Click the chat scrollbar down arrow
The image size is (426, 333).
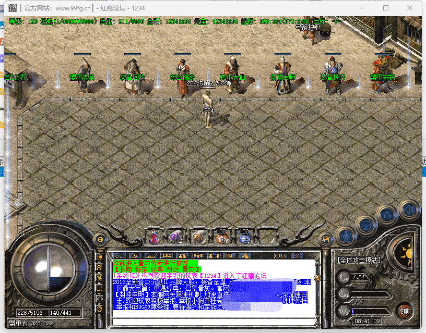pos(317,316)
